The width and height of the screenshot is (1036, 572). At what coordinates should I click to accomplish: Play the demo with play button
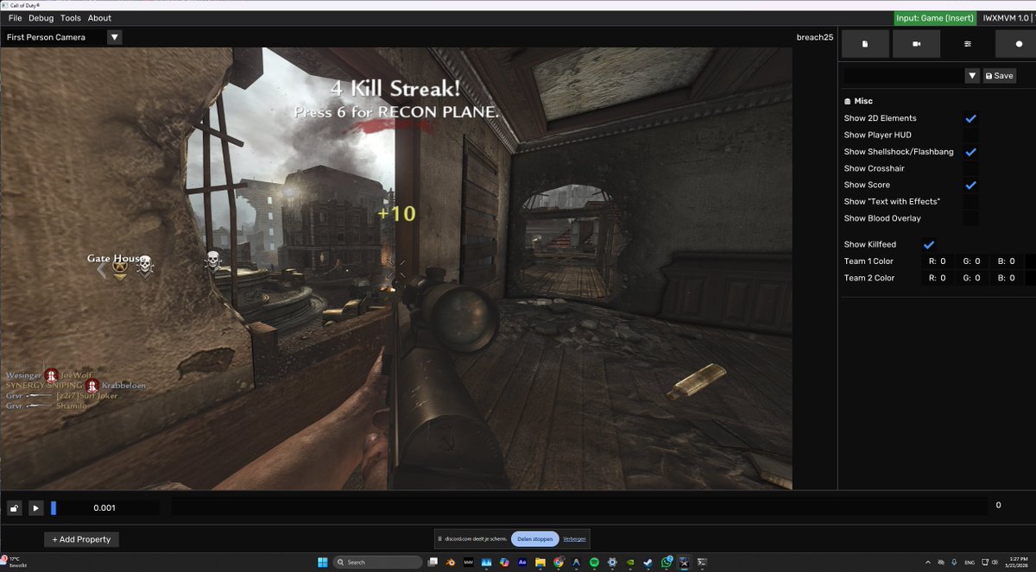pos(35,508)
